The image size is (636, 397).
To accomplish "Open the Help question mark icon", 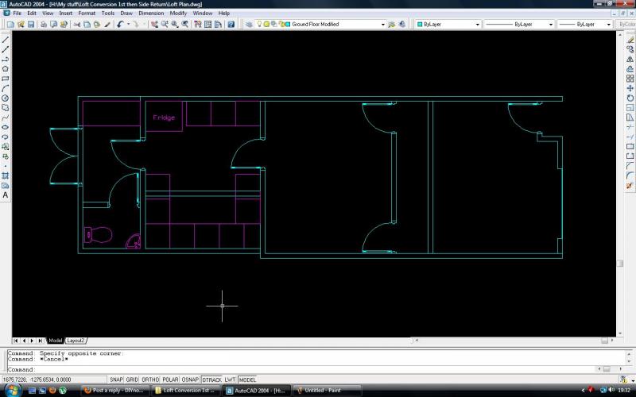I will (x=231, y=25).
